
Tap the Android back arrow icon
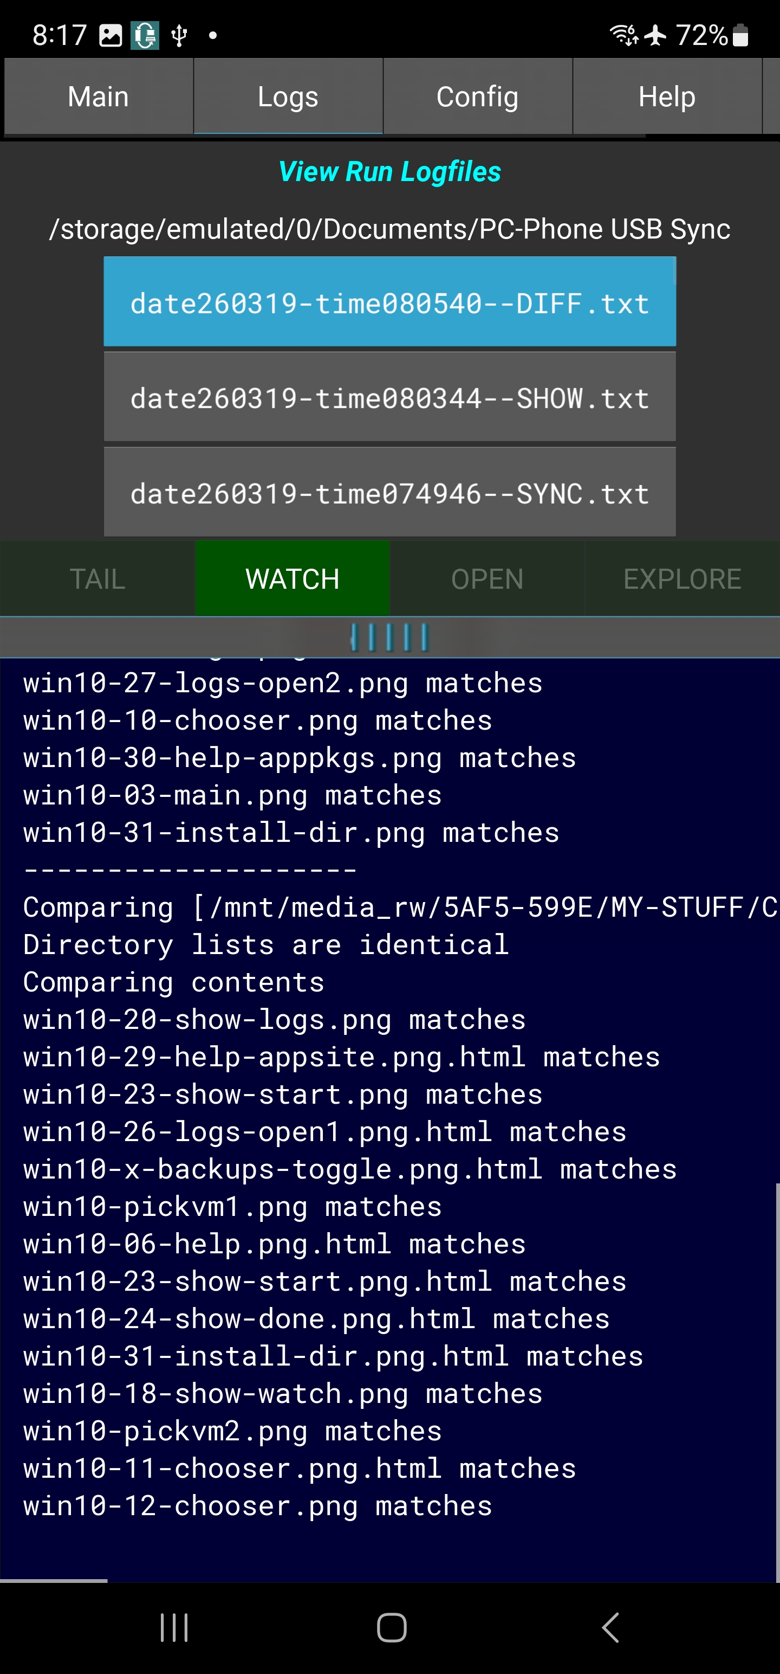(610, 1627)
